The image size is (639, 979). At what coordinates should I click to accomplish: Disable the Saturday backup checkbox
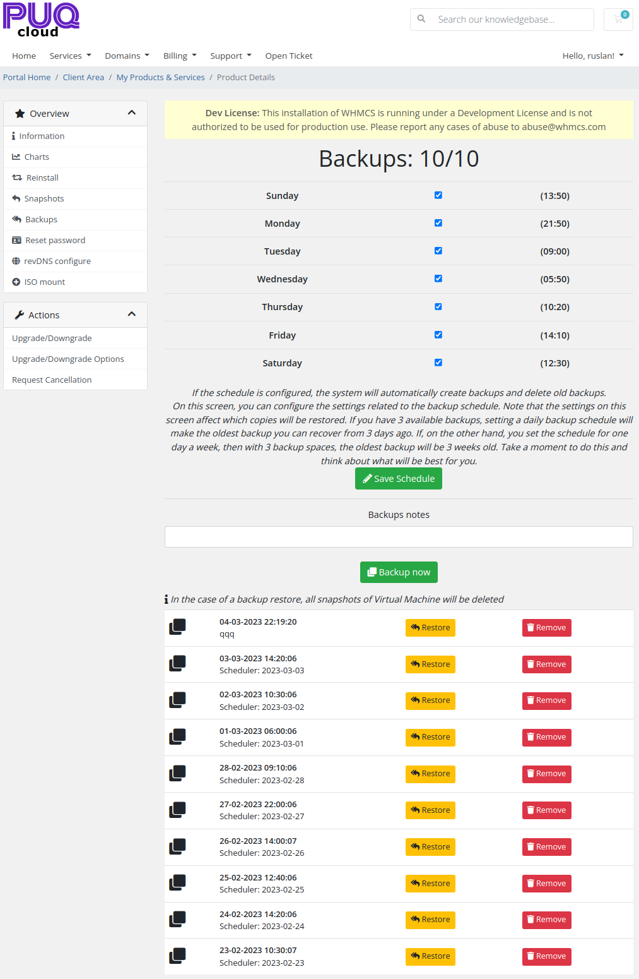pyautogui.click(x=438, y=363)
